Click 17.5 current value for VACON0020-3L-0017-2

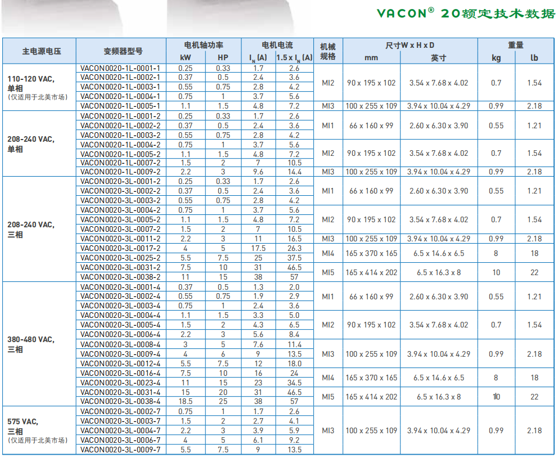258,248
